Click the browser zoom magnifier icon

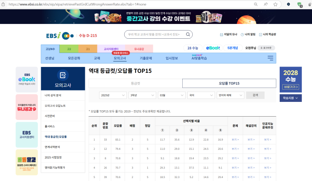pos(256,4)
